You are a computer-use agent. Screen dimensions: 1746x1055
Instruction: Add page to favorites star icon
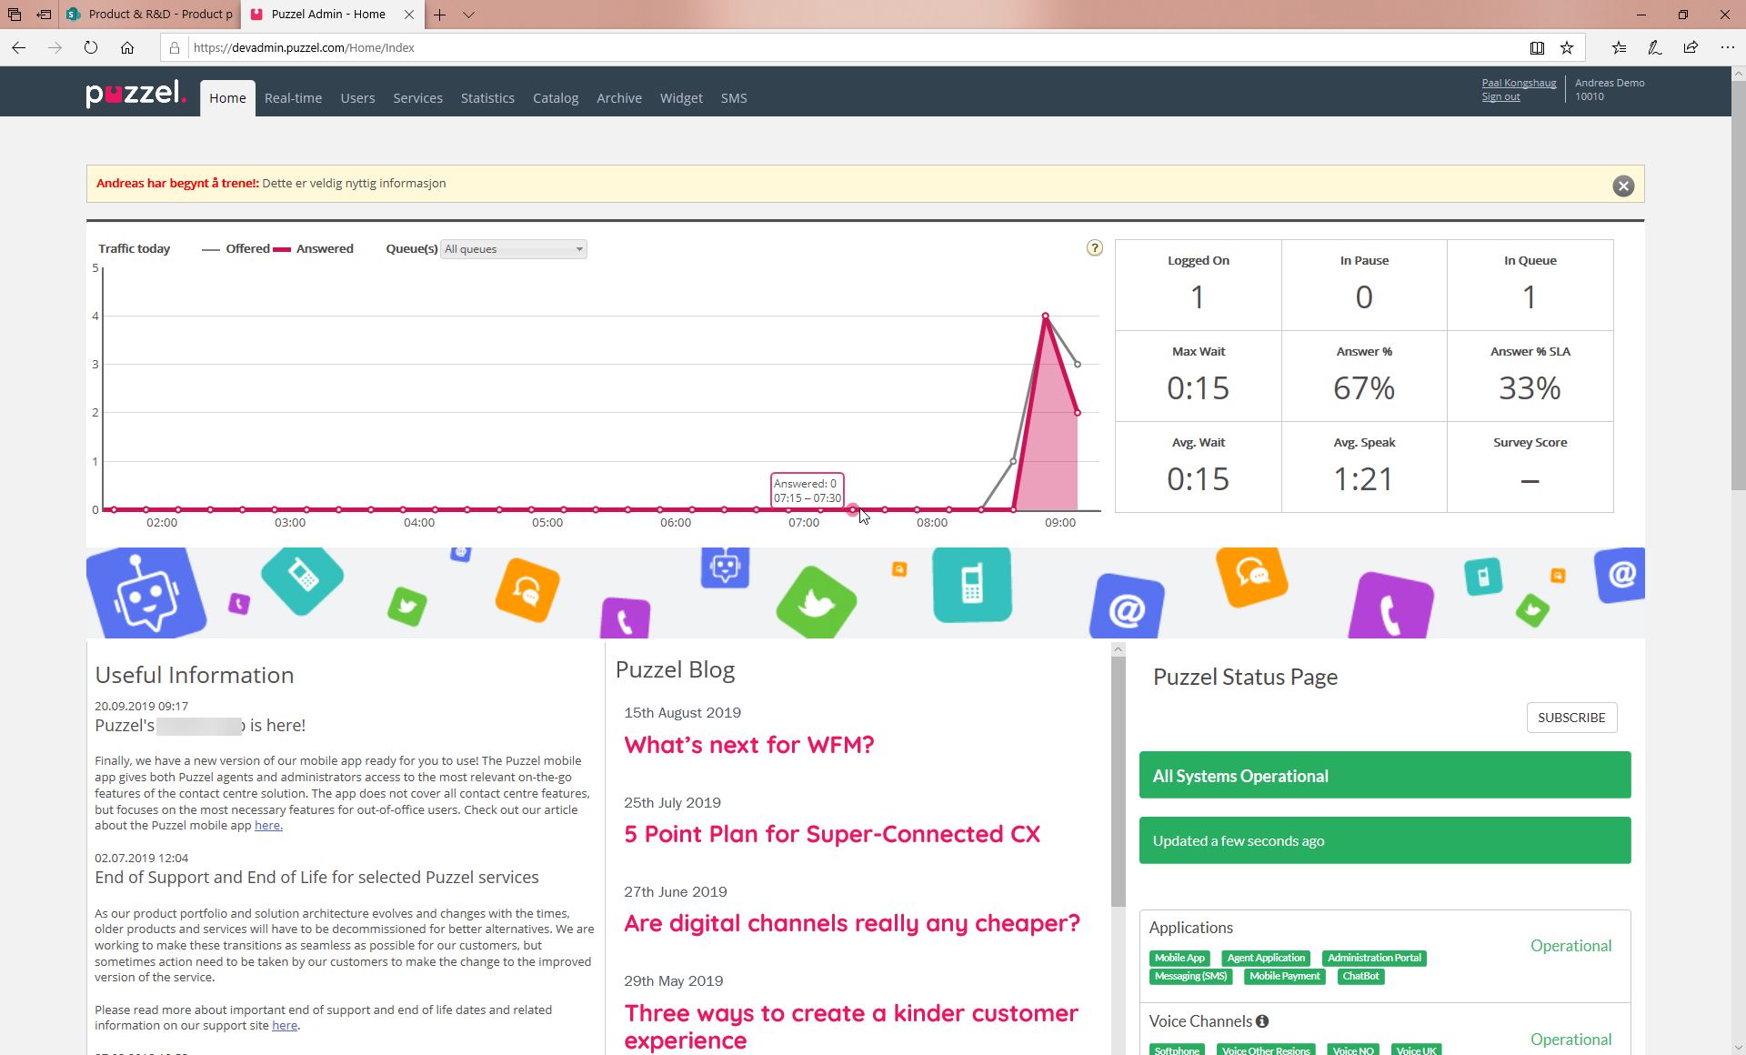point(1567,48)
